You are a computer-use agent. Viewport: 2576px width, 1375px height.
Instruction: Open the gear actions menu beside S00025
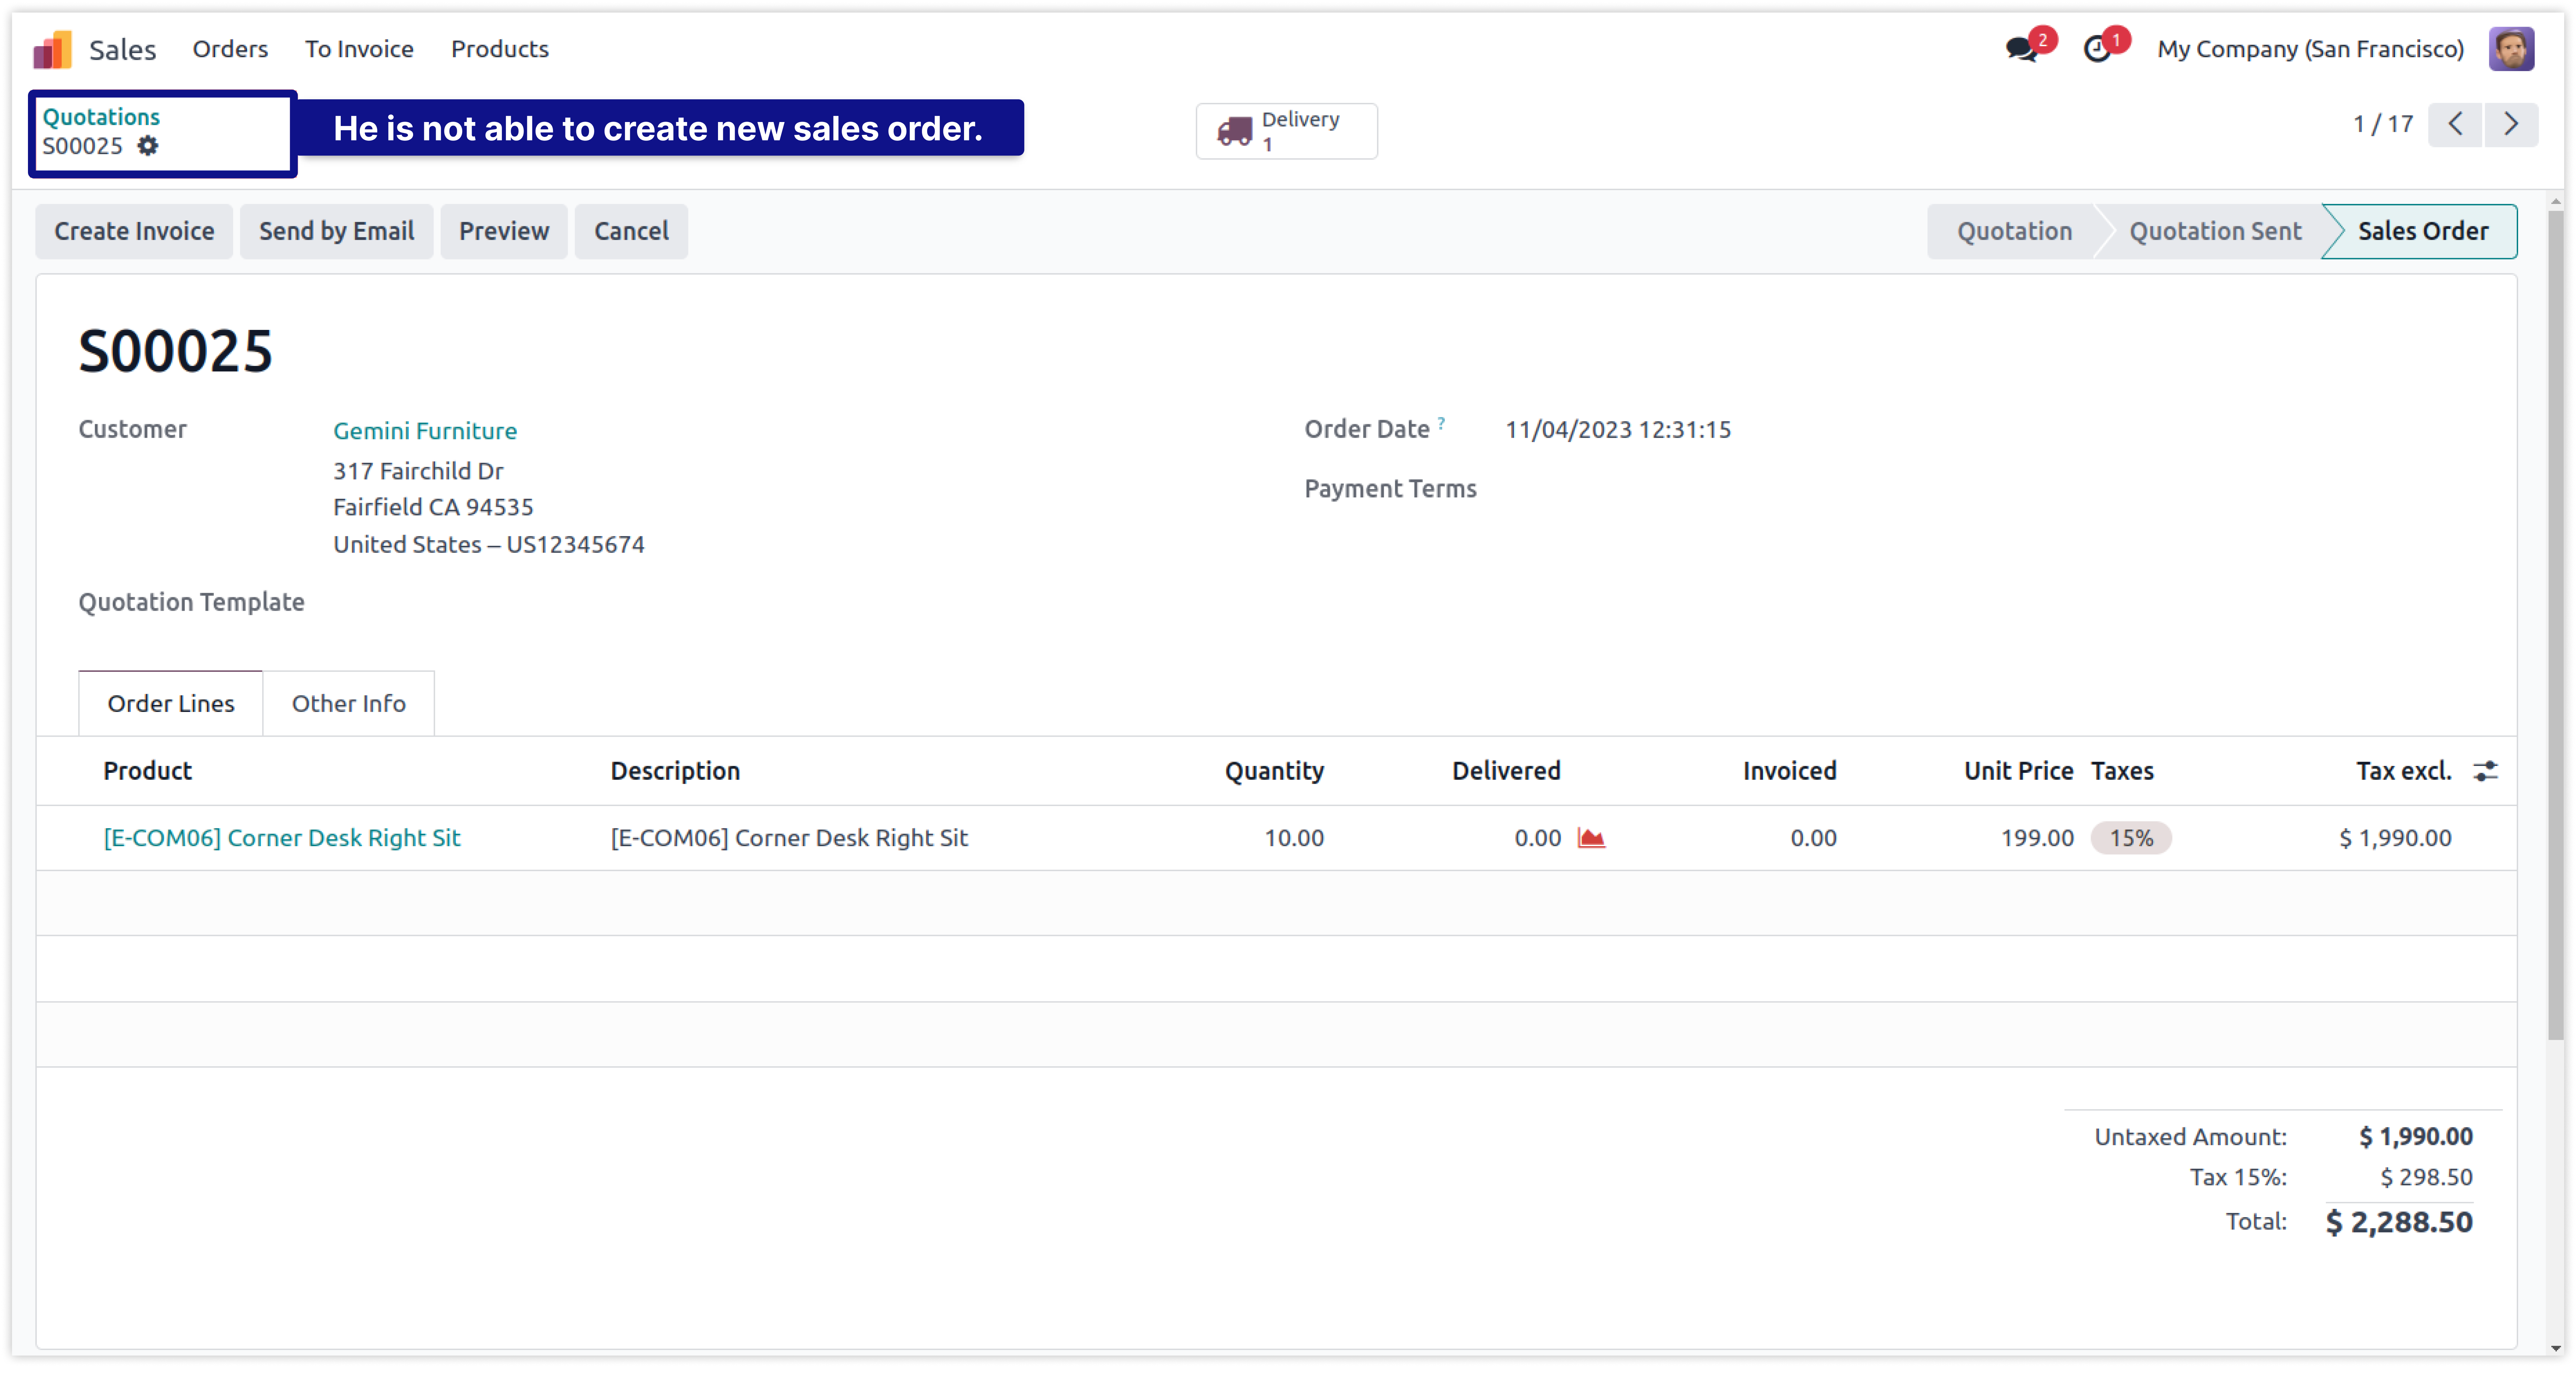[148, 146]
